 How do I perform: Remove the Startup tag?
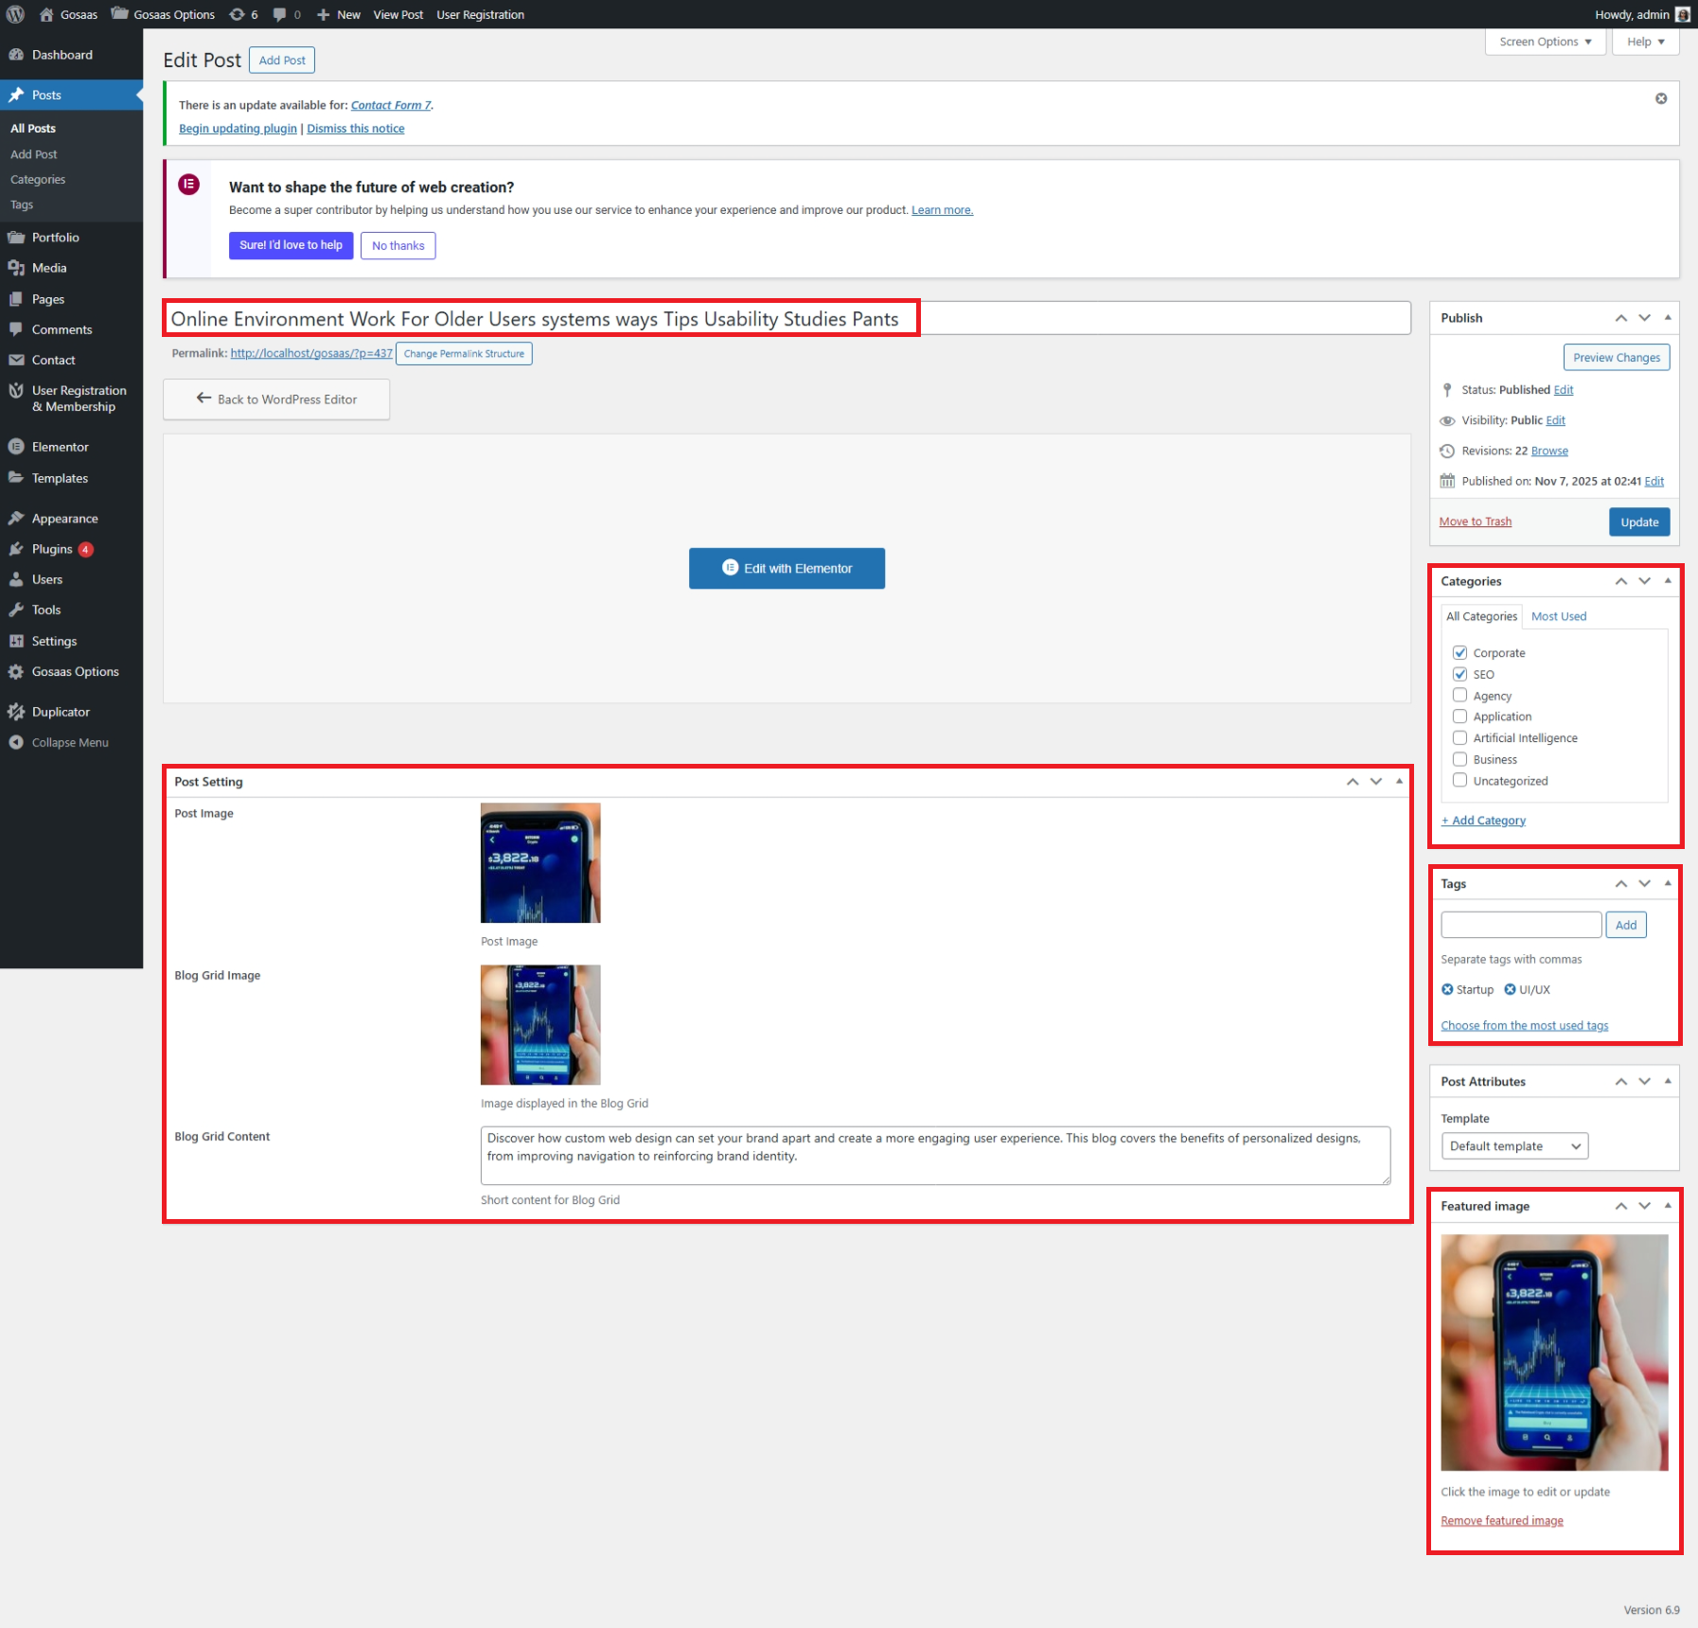tap(1447, 989)
